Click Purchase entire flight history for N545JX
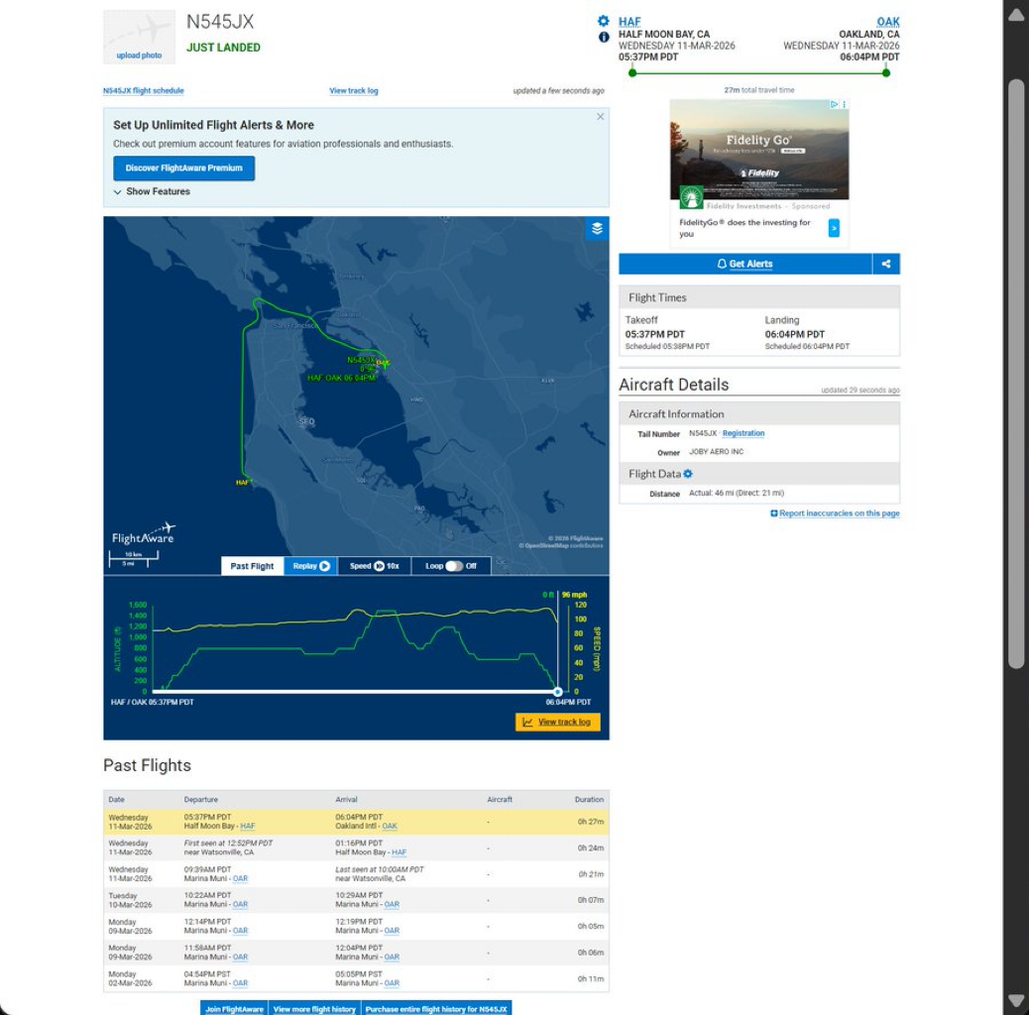Screen dimensions: 1029x1015 (436, 1008)
